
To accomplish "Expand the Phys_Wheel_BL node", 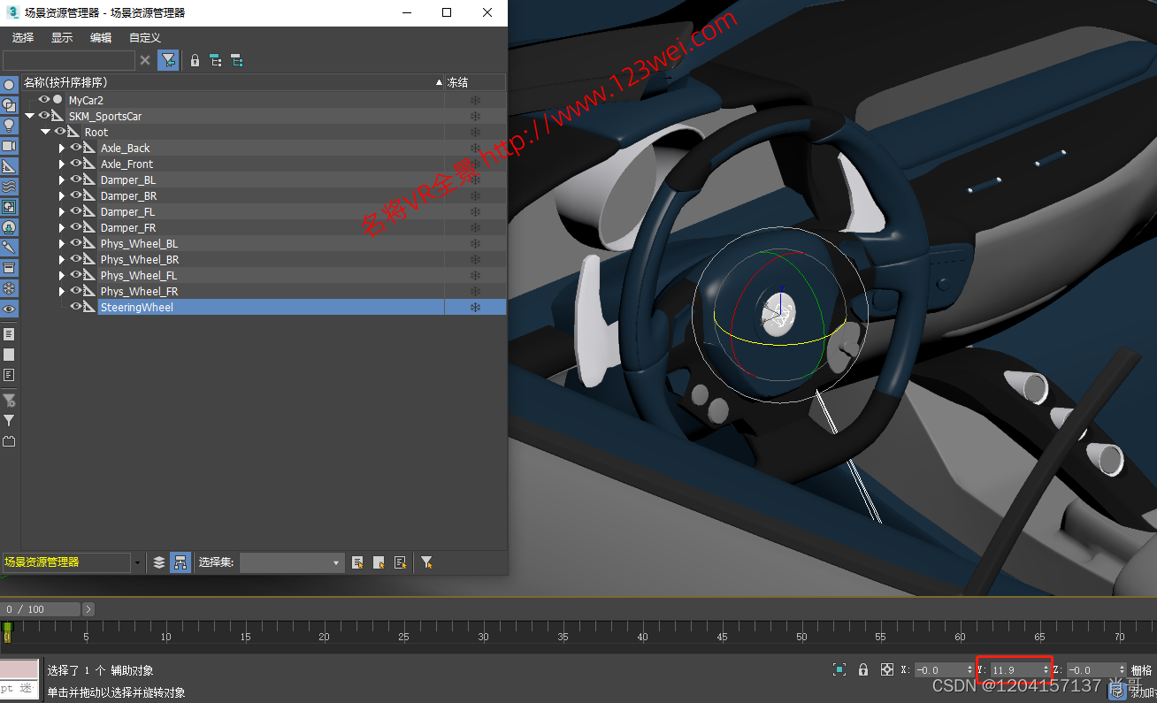I will [x=62, y=243].
